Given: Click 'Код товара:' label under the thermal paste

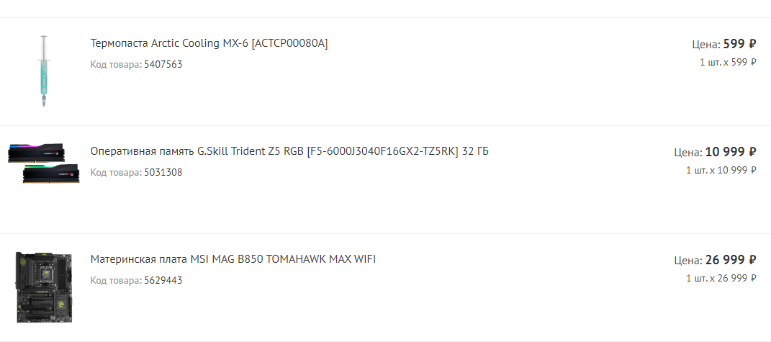Looking at the screenshot, I should click(x=116, y=65).
